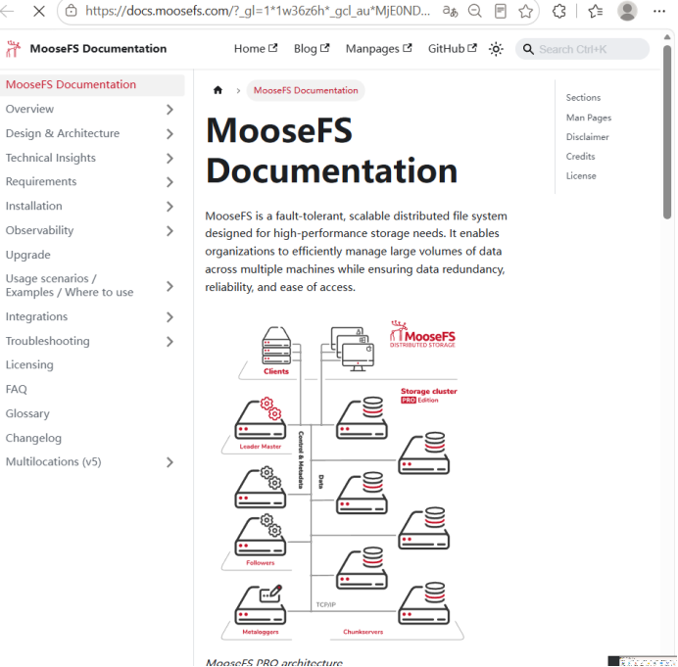This screenshot has height=667, width=678.
Task: Select MooseFS Documentation in sidebar
Action: (92, 84)
